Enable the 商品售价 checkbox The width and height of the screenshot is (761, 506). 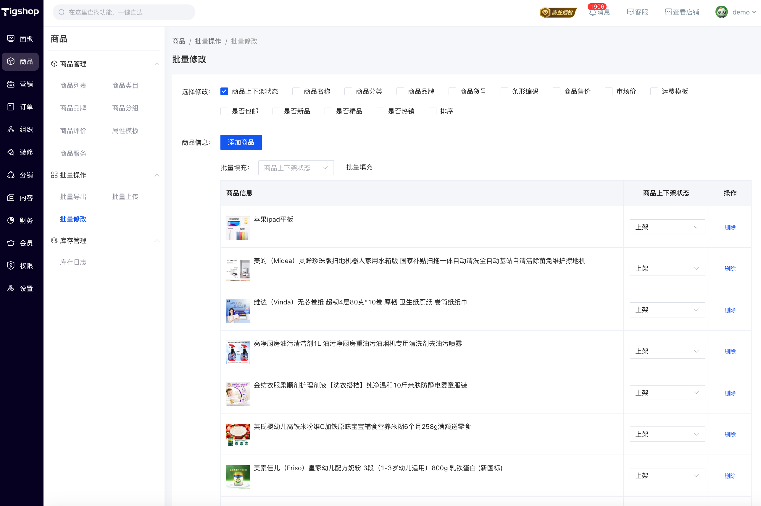[x=557, y=91]
